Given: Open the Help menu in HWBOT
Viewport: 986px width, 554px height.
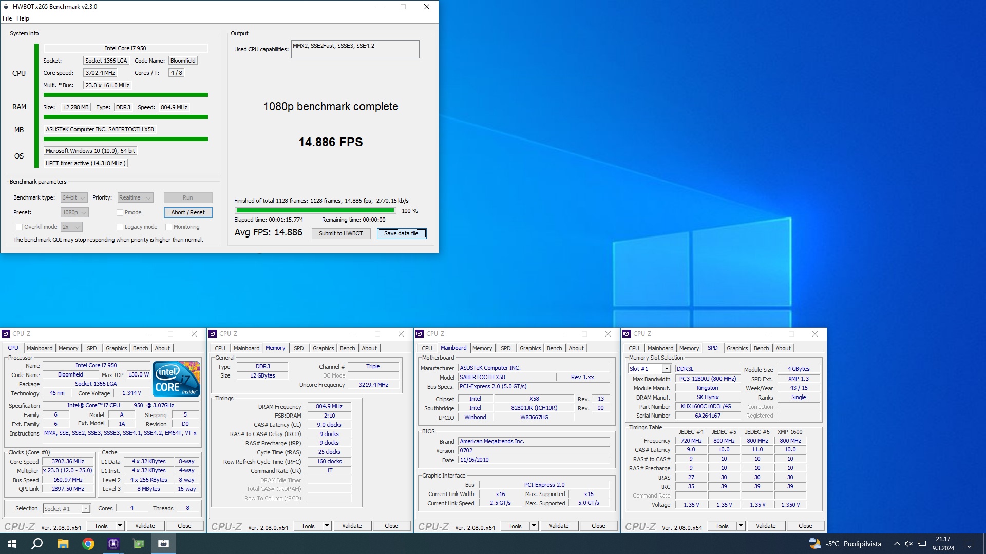Looking at the screenshot, I should click(x=23, y=18).
